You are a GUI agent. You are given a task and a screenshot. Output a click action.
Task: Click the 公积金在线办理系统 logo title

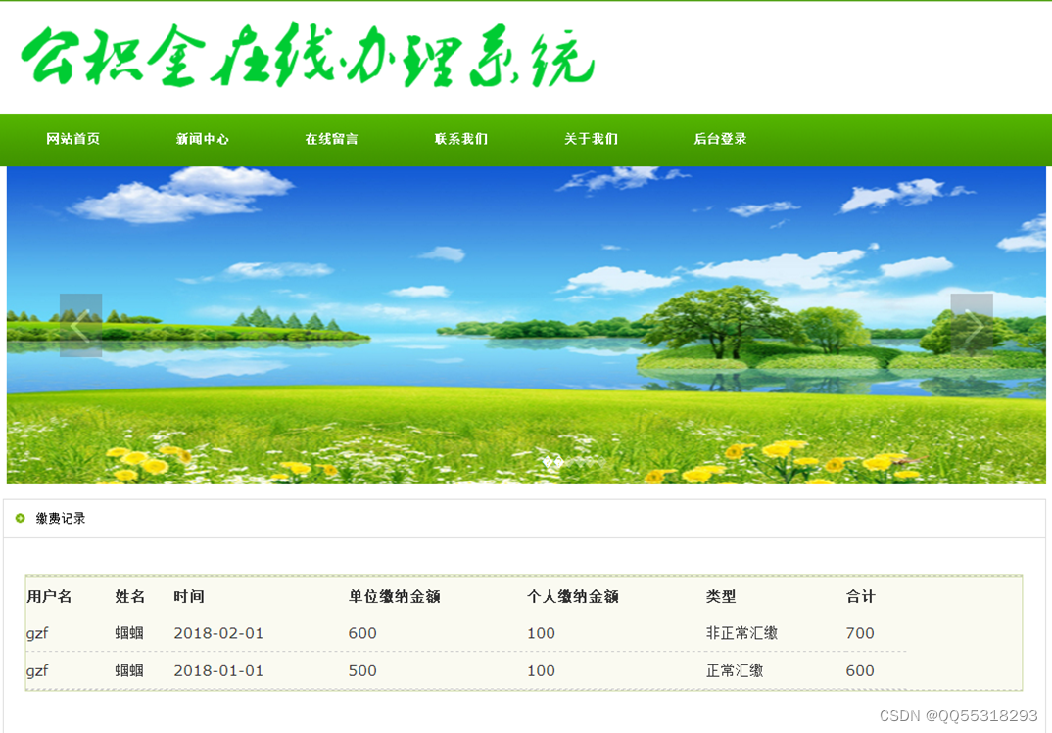pyautogui.click(x=308, y=56)
